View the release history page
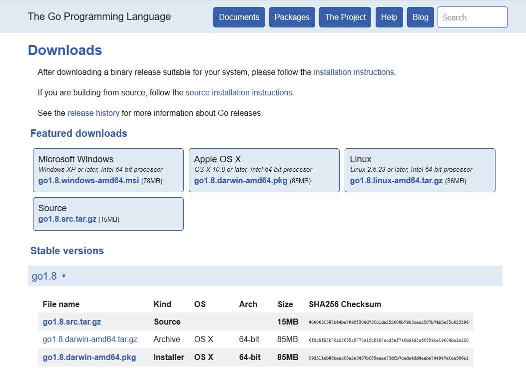The height and width of the screenshot is (368, 526). point(93,113)
